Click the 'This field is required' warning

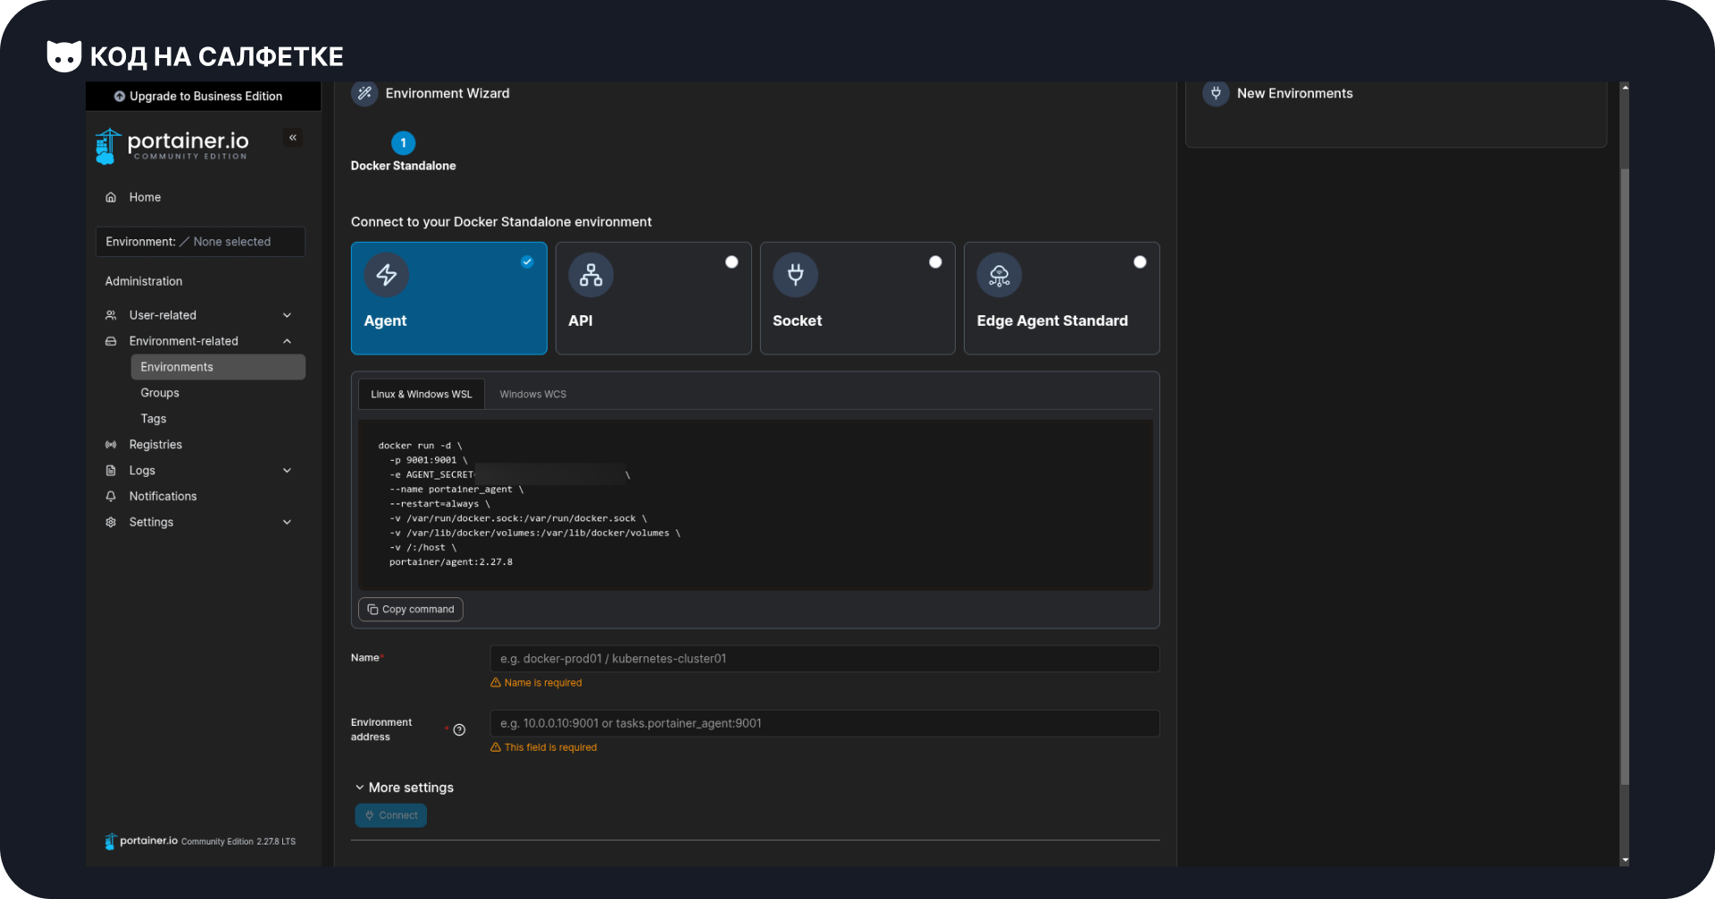543,748
